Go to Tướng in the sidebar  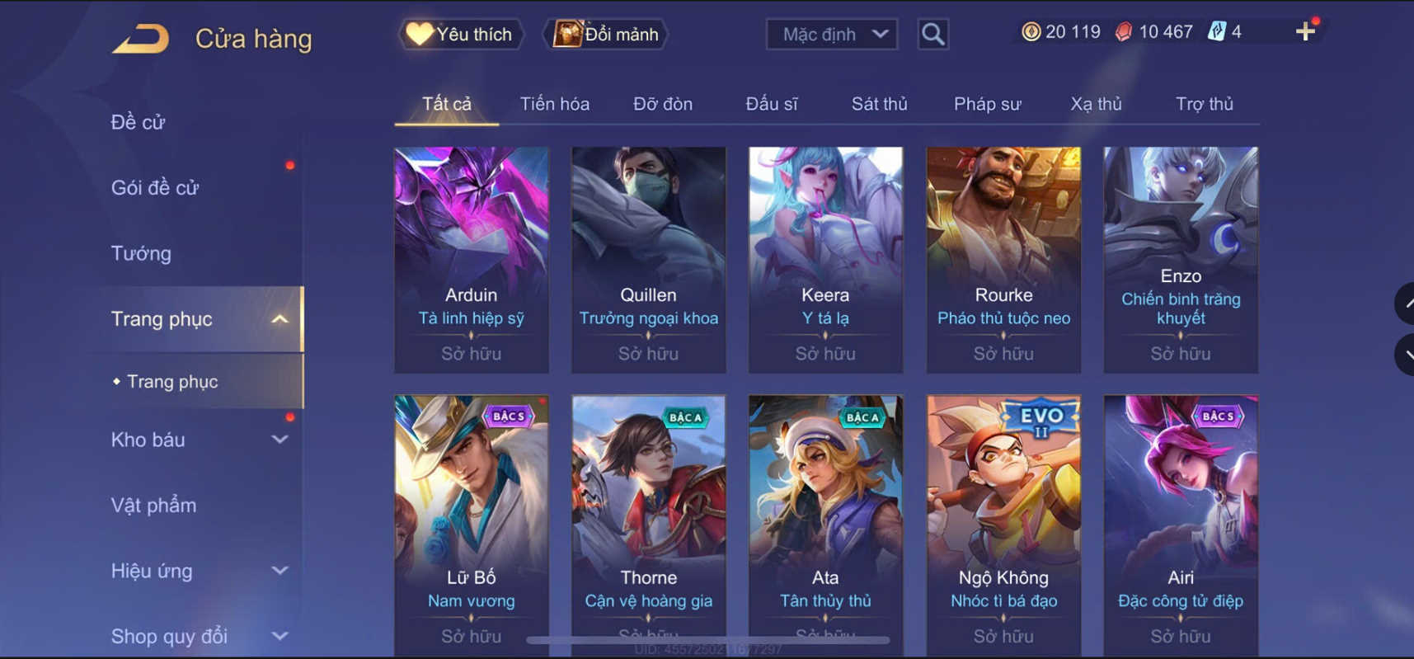click(141, 253)
